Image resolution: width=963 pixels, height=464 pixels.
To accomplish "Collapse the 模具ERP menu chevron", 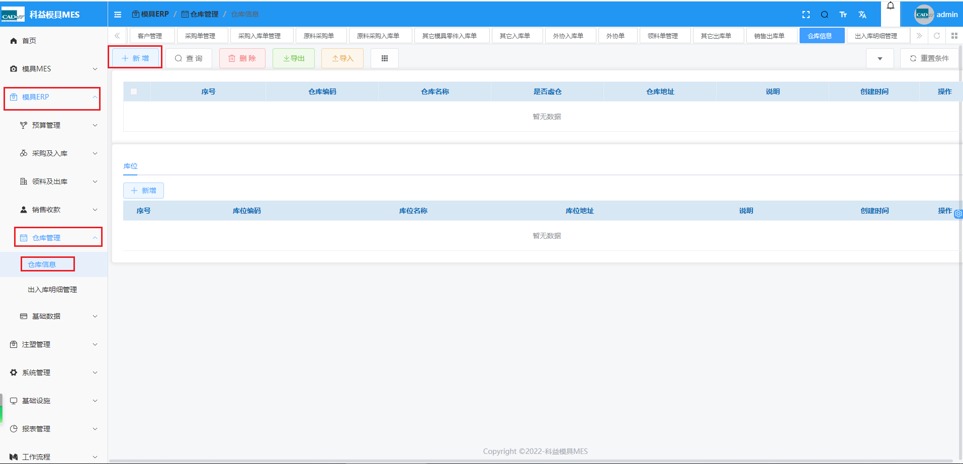I will (95, 97).
